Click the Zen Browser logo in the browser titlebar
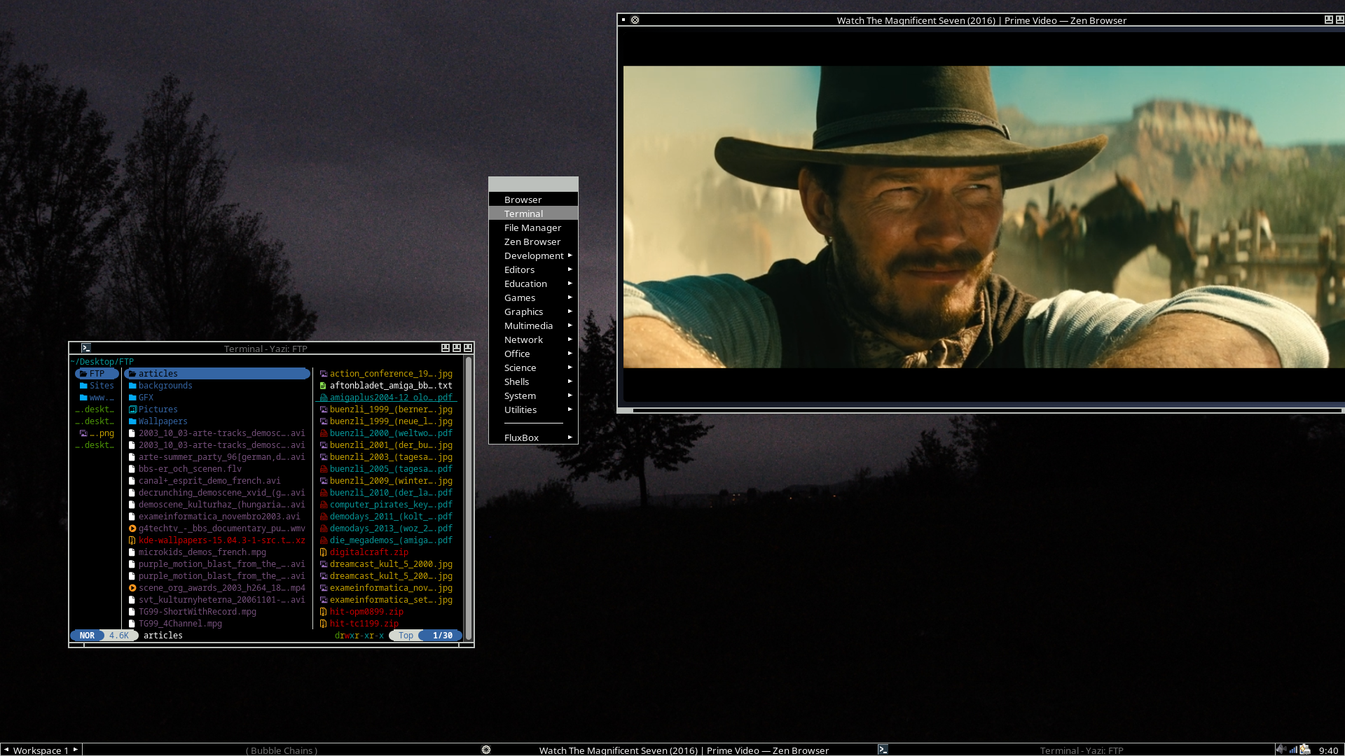Image resolution: width=1345 pixels, height=756 pixels. (x=635, y=20)
